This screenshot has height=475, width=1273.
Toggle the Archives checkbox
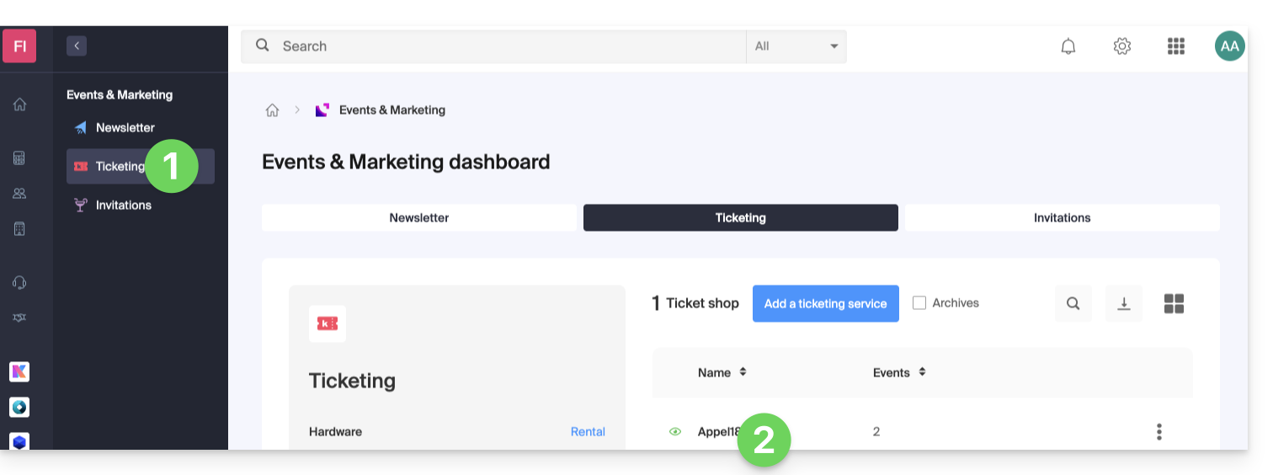(x=919, y=303)
